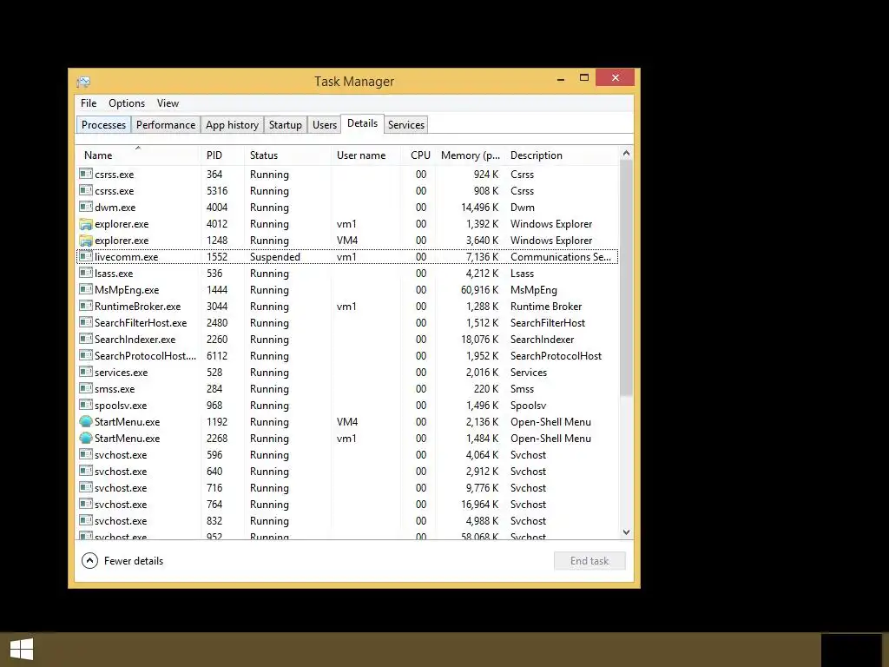Screen dimensions: 889x667
Task: Click the SearchFilterHost.exe process icon
Action: coord(86,322)
